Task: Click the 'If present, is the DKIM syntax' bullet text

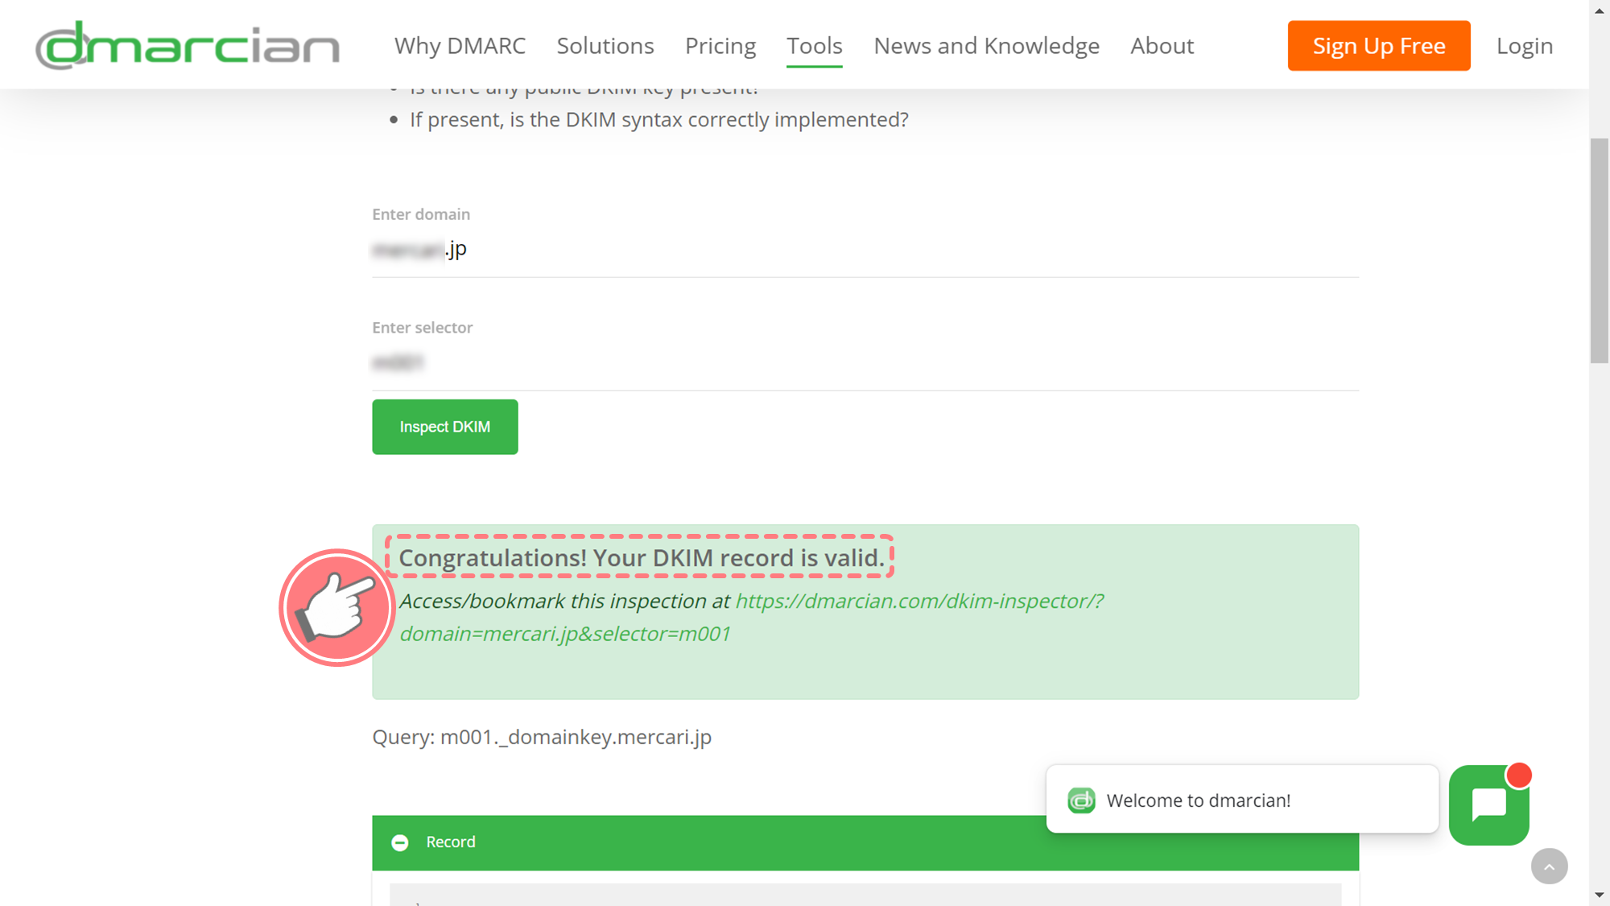Action: 659,120
